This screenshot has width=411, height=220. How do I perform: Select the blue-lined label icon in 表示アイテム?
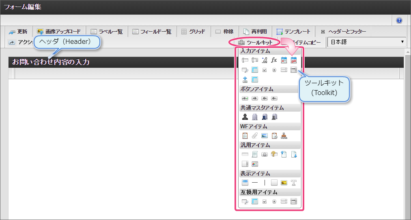point(245,183)
